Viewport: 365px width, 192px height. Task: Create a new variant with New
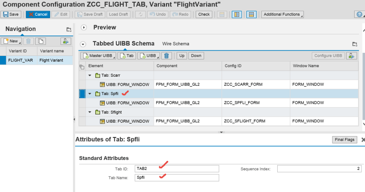pyautogui.click(x=11, y=41)
